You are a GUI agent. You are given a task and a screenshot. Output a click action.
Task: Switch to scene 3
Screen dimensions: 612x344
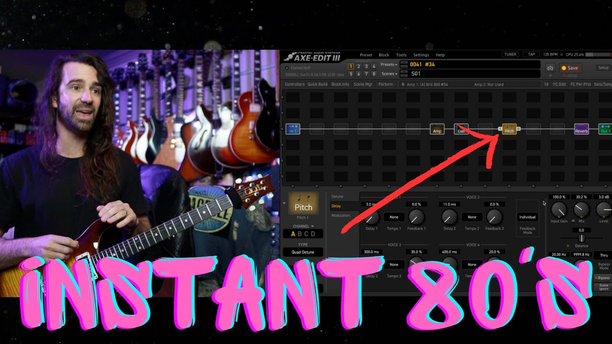point(366,67)
